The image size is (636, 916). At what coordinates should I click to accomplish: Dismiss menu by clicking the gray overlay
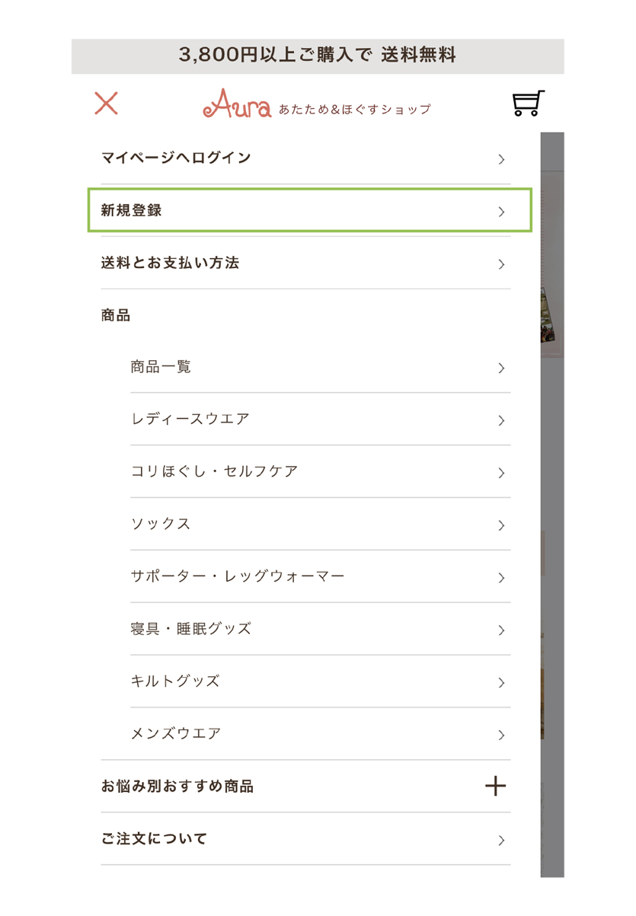coord(552,504)
